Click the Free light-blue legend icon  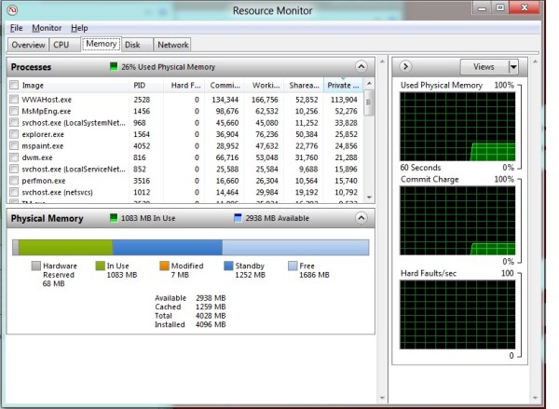[293, 266]
